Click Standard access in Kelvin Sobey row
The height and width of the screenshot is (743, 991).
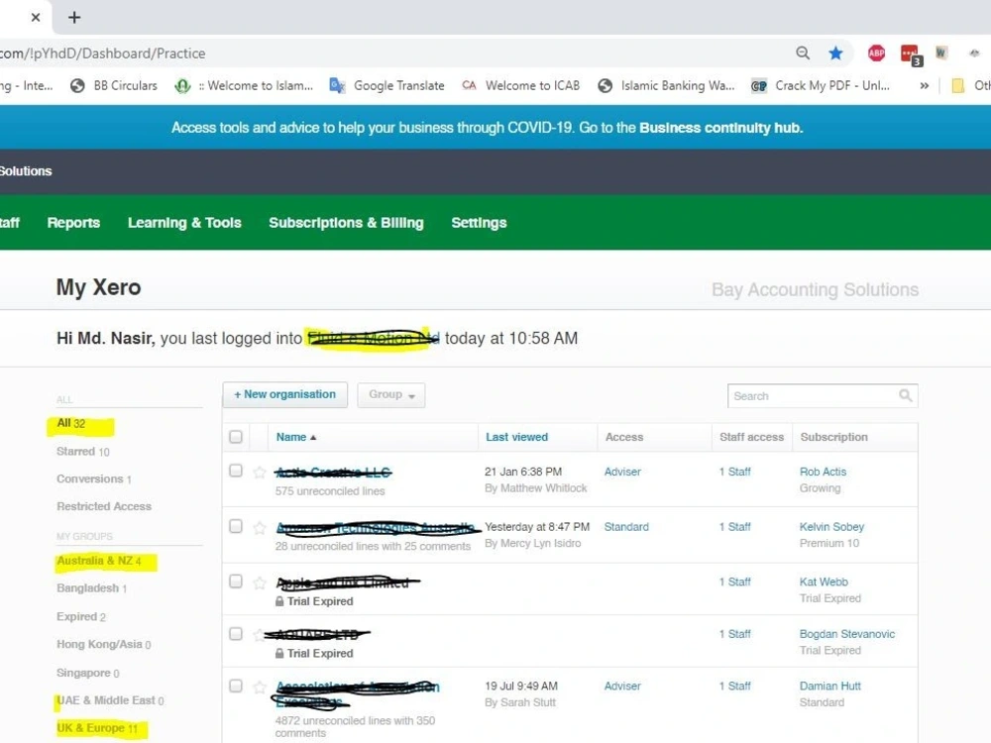point(626,526)
